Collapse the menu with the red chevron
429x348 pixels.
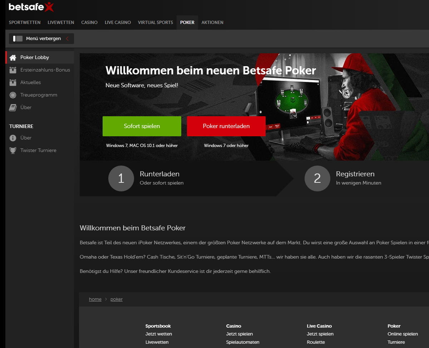(x=67, y=39)
